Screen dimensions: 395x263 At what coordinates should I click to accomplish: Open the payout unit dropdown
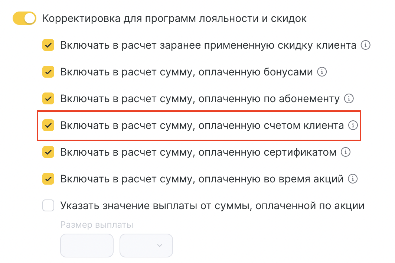coord(146,245)
